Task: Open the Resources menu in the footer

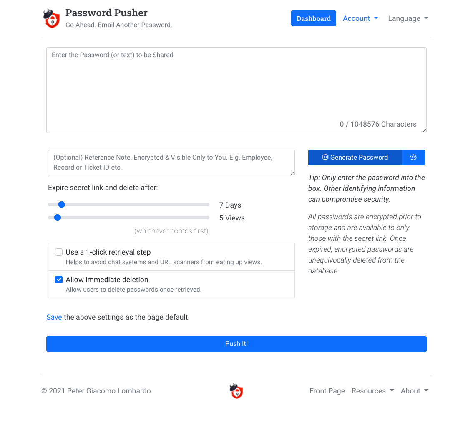Action: point(372,391)
